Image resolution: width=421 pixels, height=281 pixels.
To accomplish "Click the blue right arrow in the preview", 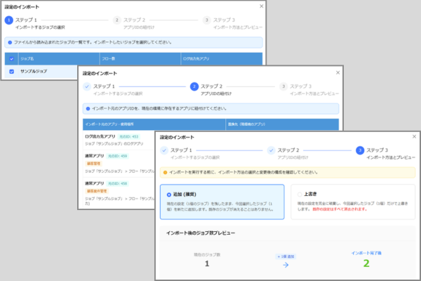I will pyautogui.click(x=286, y=265).
